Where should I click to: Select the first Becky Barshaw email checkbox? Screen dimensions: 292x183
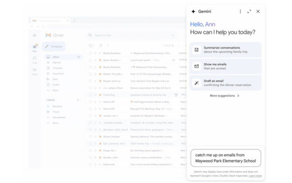click(x=90, y=54)
